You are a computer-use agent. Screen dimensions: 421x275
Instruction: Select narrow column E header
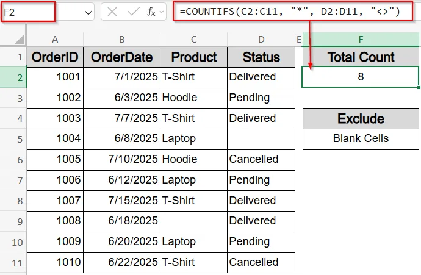[299, 40]
